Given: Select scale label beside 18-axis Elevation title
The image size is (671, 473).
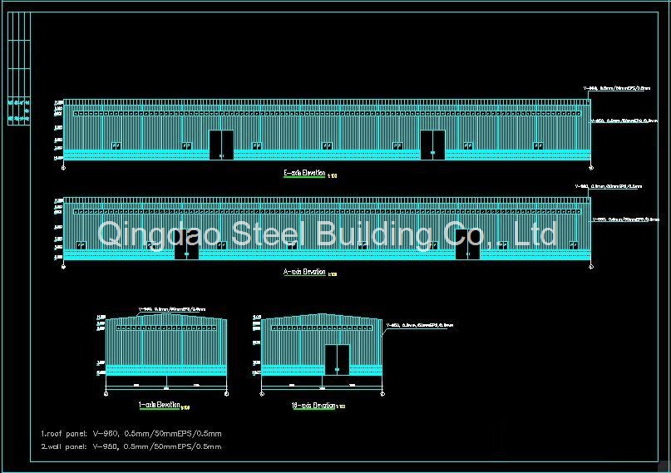Looking at the screenshot, I should click(x=341, y=406).
